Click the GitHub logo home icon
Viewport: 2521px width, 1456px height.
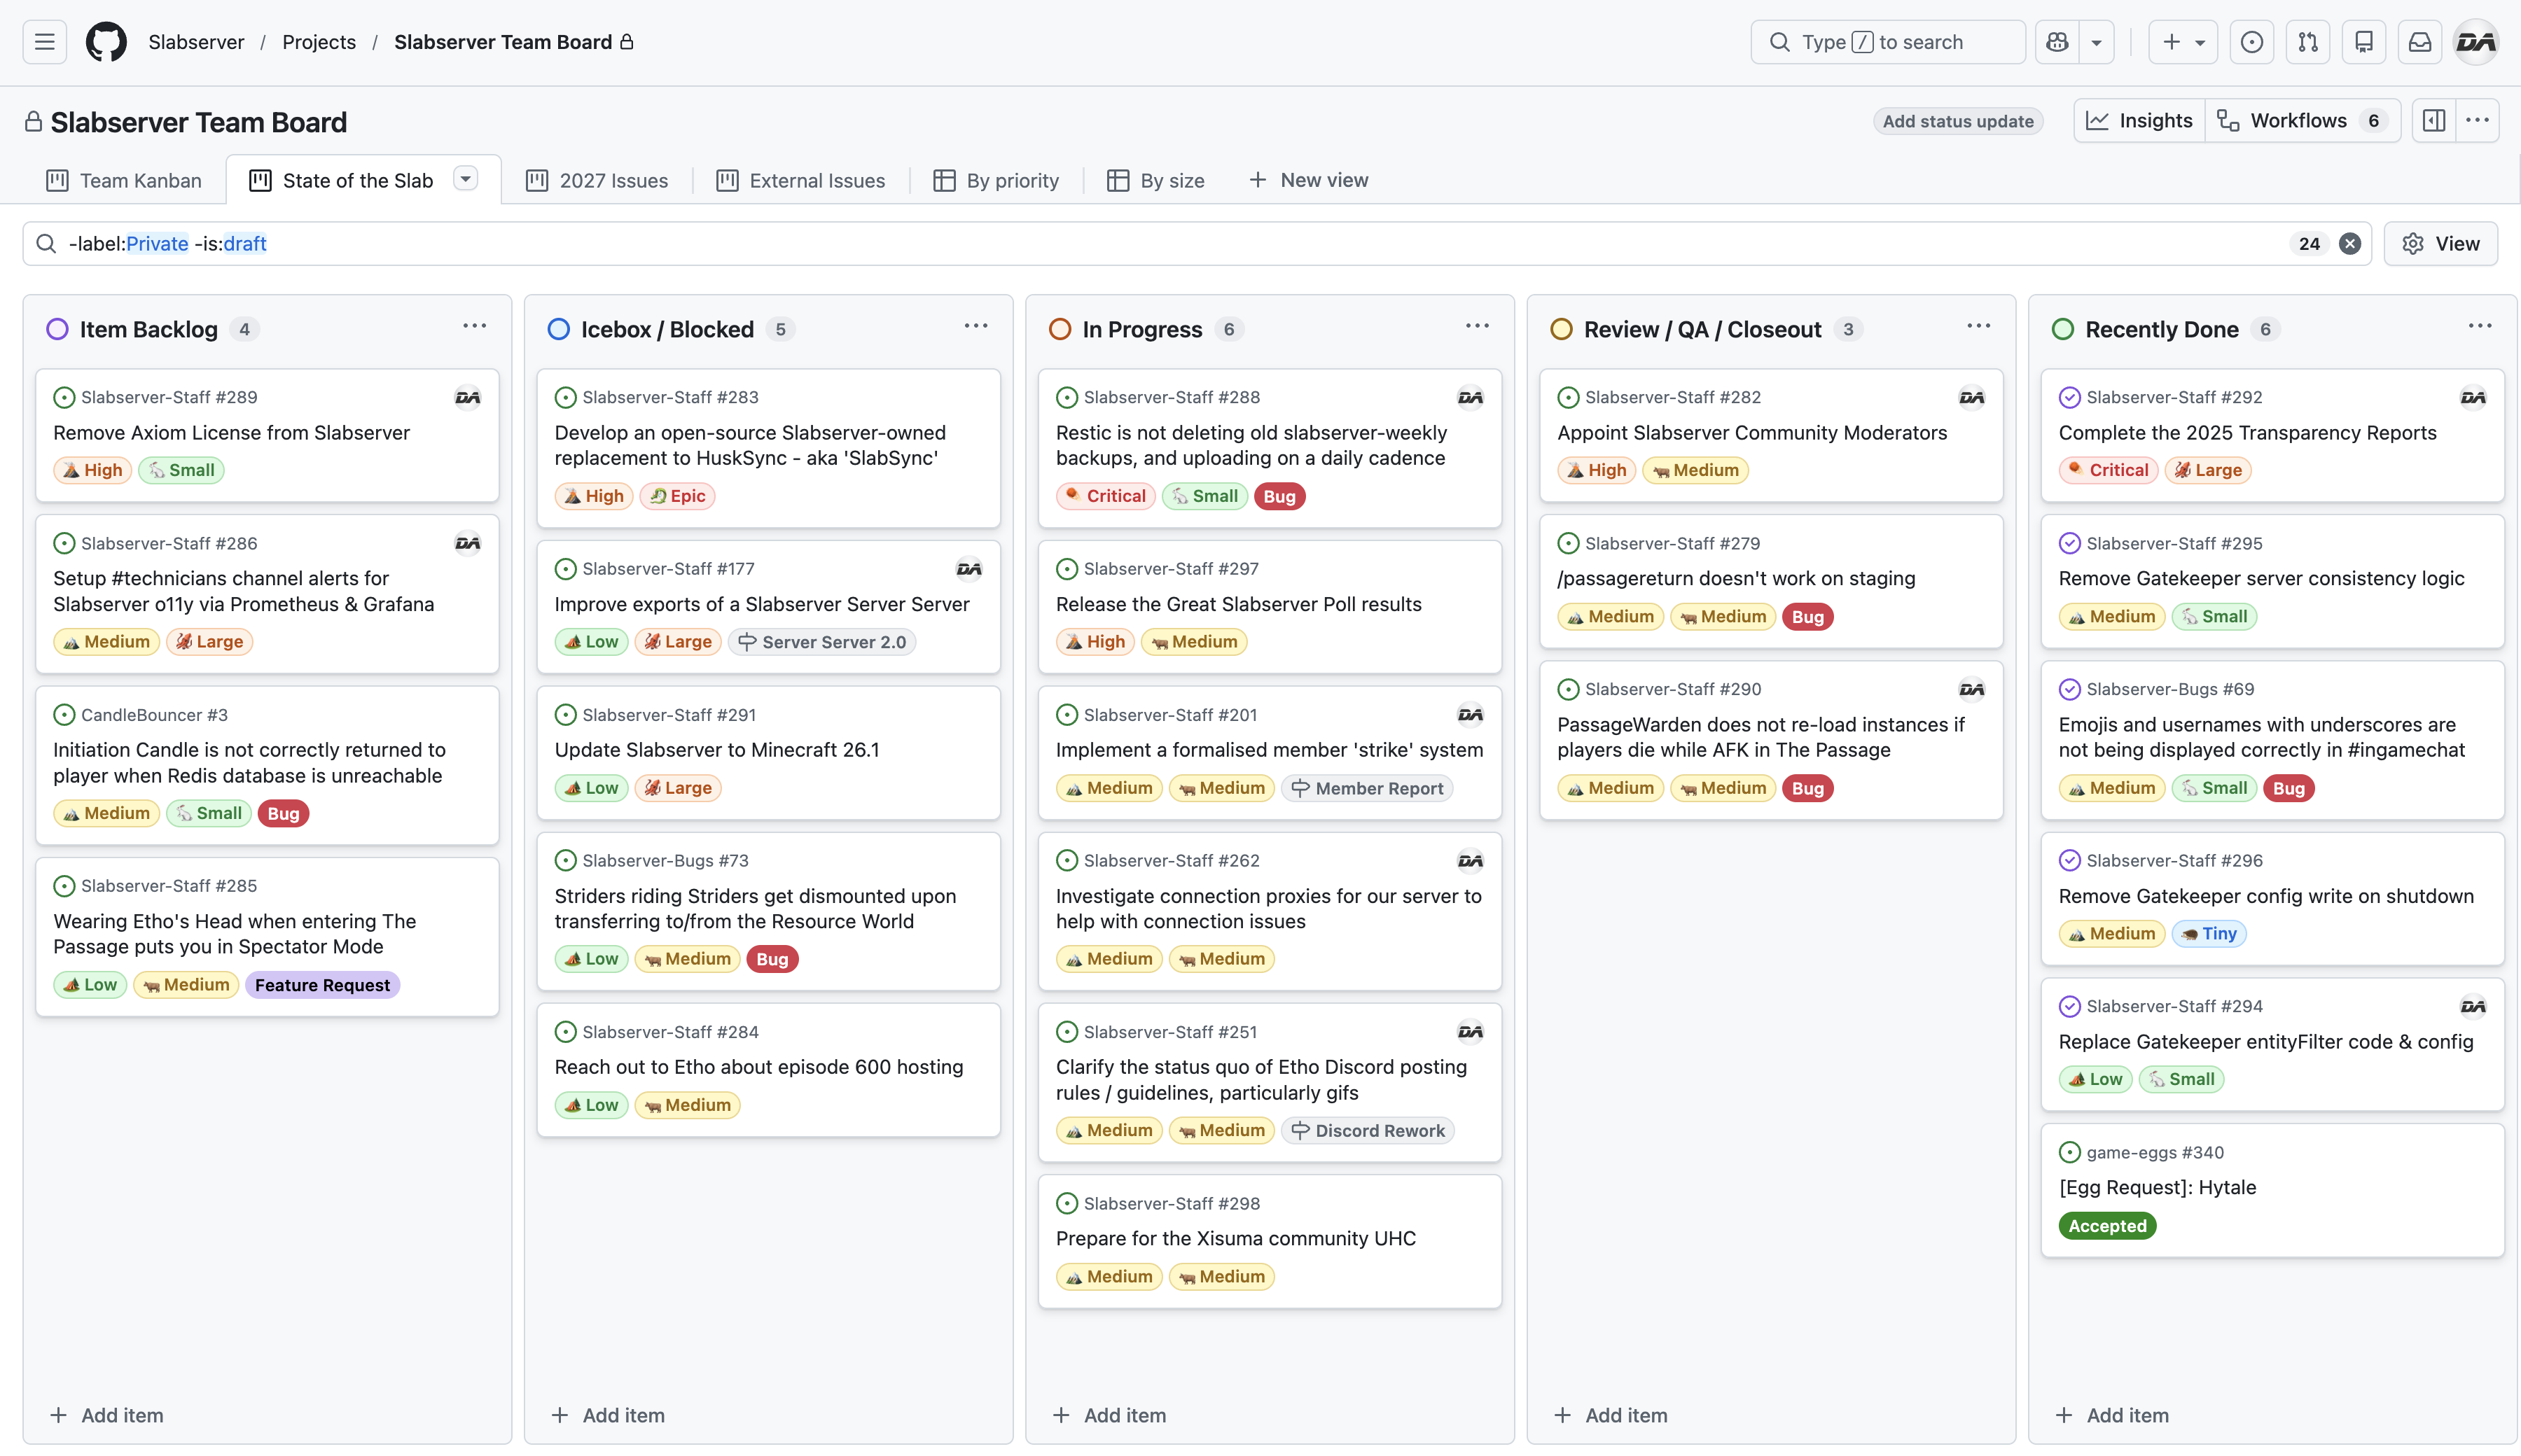tap(106, 42)
